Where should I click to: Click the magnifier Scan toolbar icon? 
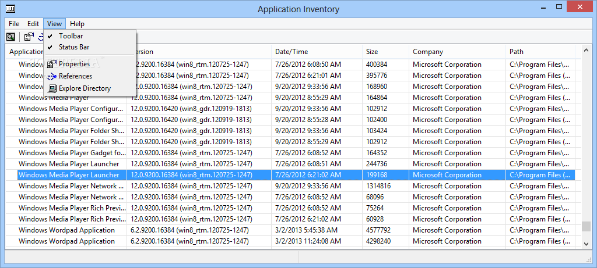10,37
